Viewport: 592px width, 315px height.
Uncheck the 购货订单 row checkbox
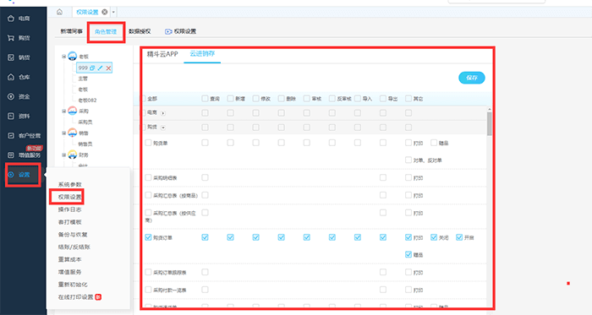tap(148, 237)
